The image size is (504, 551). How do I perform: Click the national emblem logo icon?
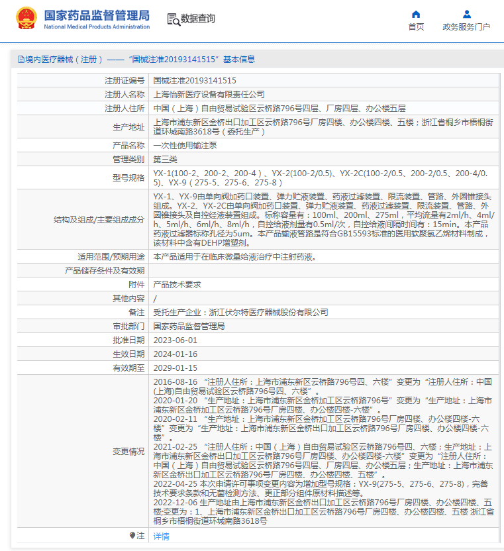26,19
